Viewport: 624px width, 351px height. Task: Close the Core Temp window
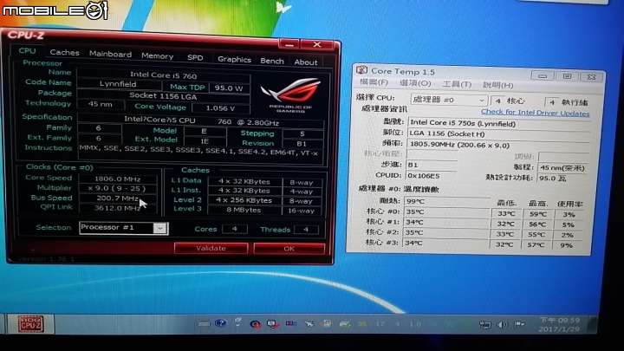point(591,77)
